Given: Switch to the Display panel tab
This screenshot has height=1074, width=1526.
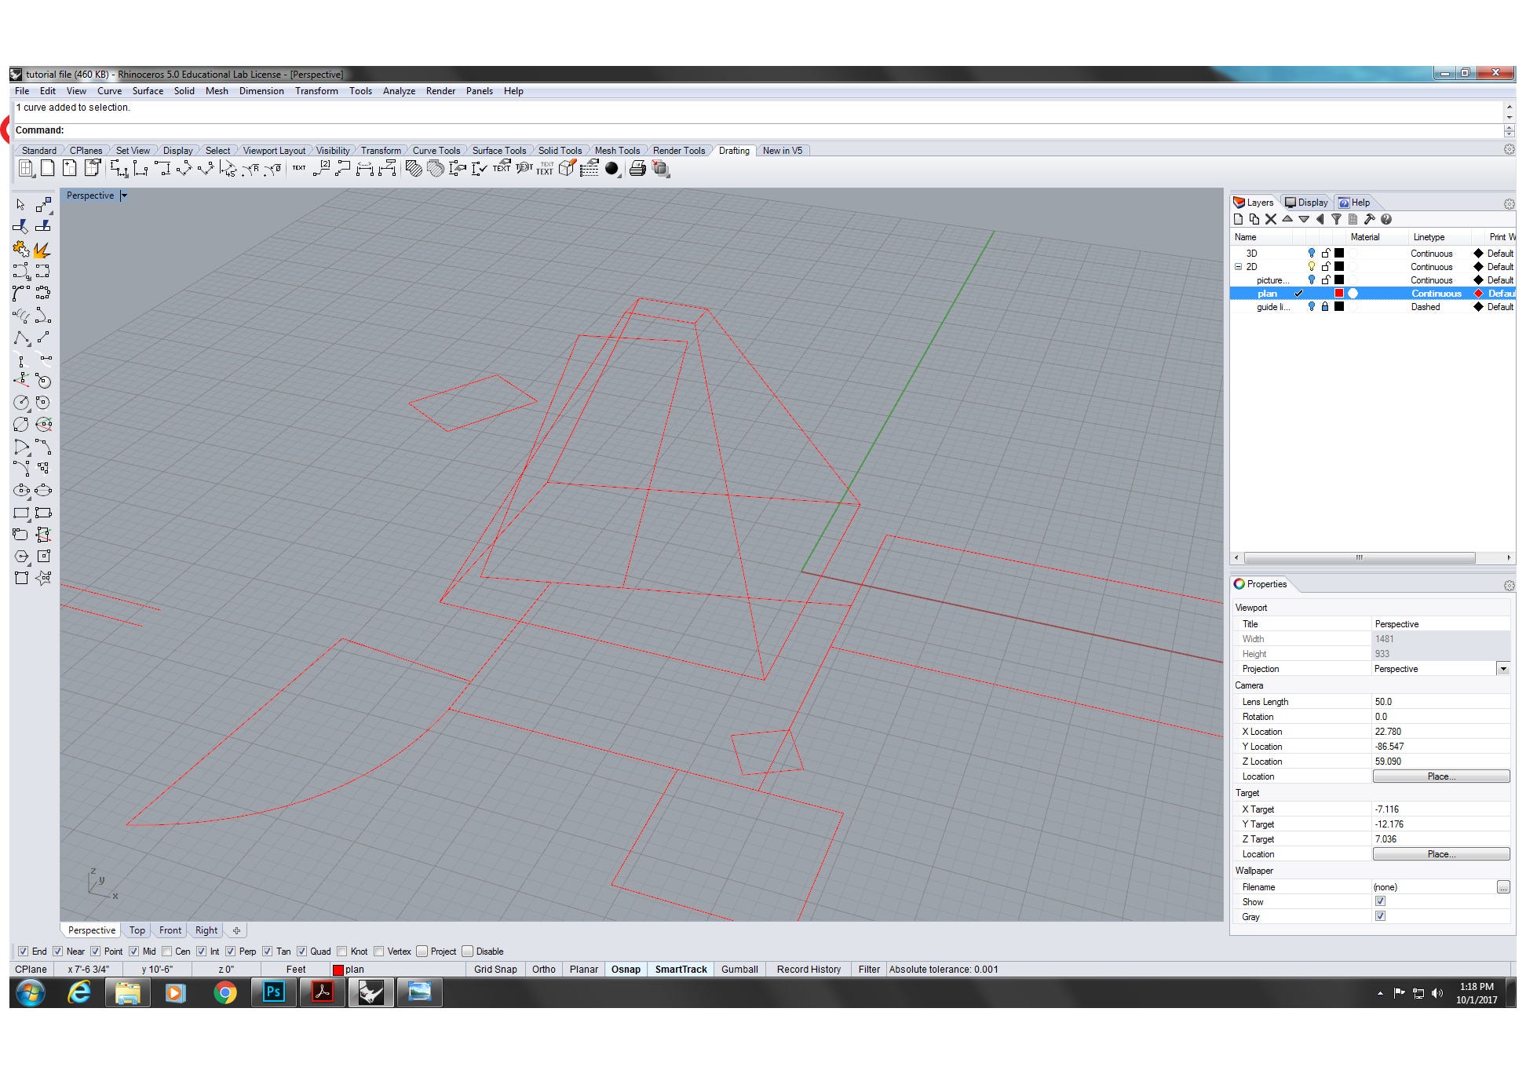Looking at the screenshot, I should pos(1306,202).
